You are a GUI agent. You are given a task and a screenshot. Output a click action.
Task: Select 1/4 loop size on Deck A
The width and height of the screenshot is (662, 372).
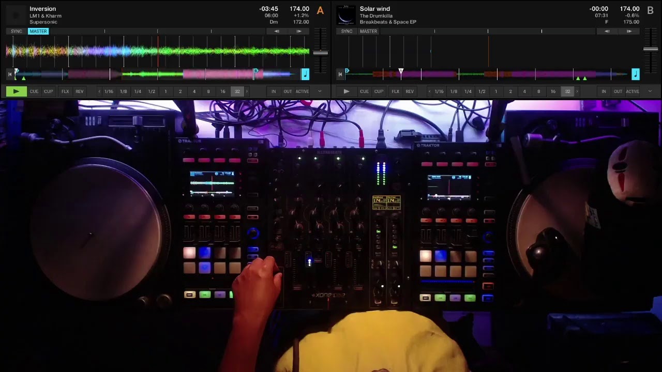(138, 91)
